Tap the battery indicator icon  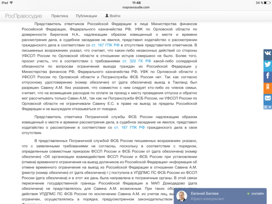click(x=267, y=3)
